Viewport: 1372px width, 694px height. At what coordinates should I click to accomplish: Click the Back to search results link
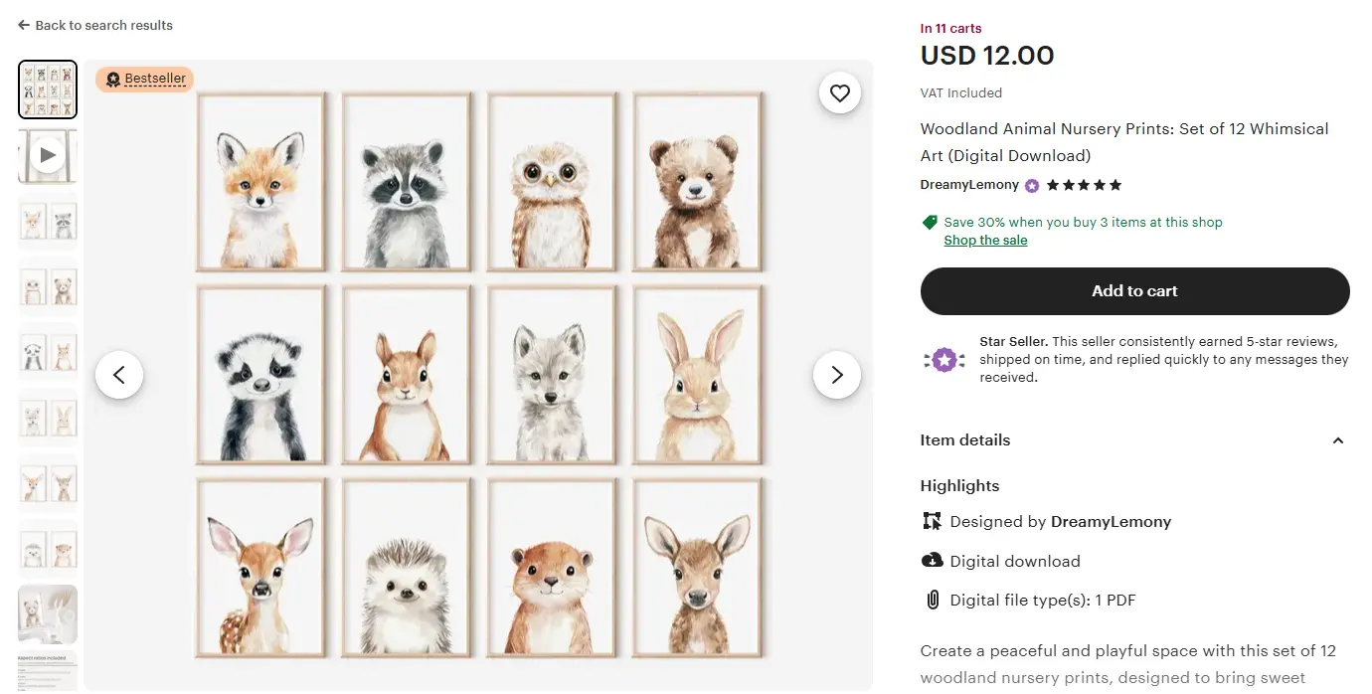click(x=103, y=25)
